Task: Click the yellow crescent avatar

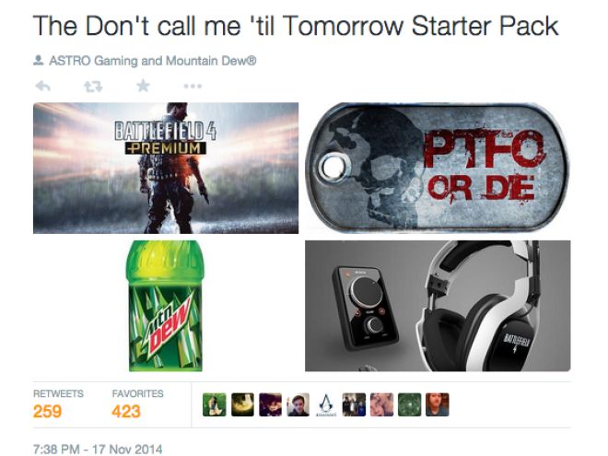Action: [242, 404]
